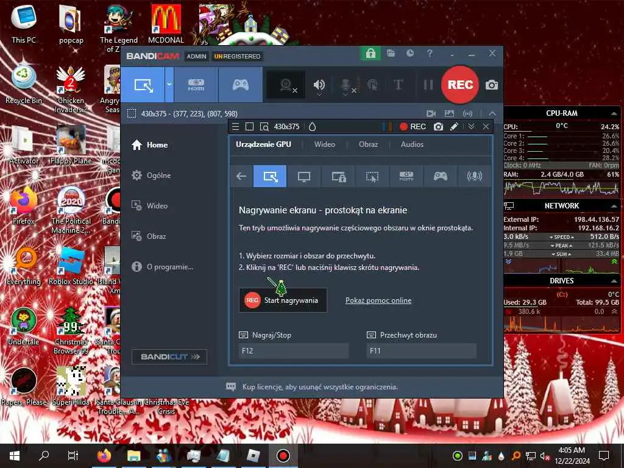Screen dimensions: 624x468
Task: Select HDMI device recording mode in main toolbar
Action: [196, 85]
